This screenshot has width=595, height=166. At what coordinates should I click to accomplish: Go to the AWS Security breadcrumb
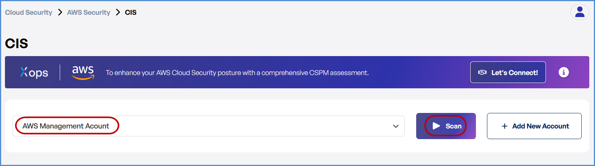pyautogui.click(x=89, y=13)
